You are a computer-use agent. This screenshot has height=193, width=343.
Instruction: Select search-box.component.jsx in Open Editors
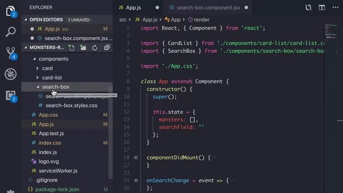click(x=67, y=38)
